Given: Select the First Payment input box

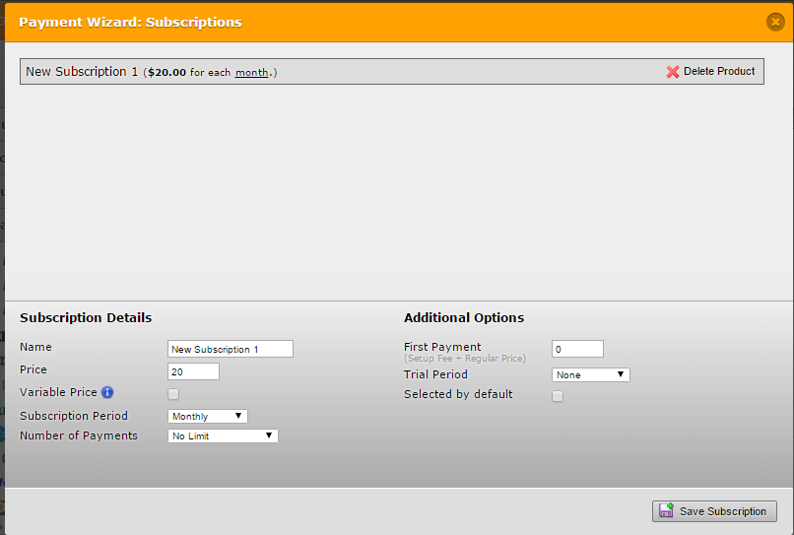Looking at the screenshot, I should (577, 349).
